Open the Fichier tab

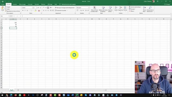coord(3,4)
